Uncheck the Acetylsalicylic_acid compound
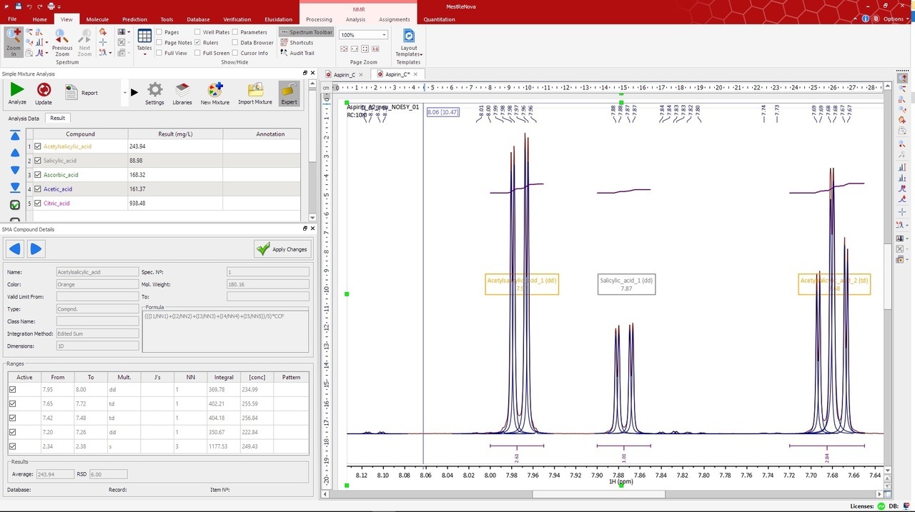Screen dimensions: 915x512 tap(38, 146)
